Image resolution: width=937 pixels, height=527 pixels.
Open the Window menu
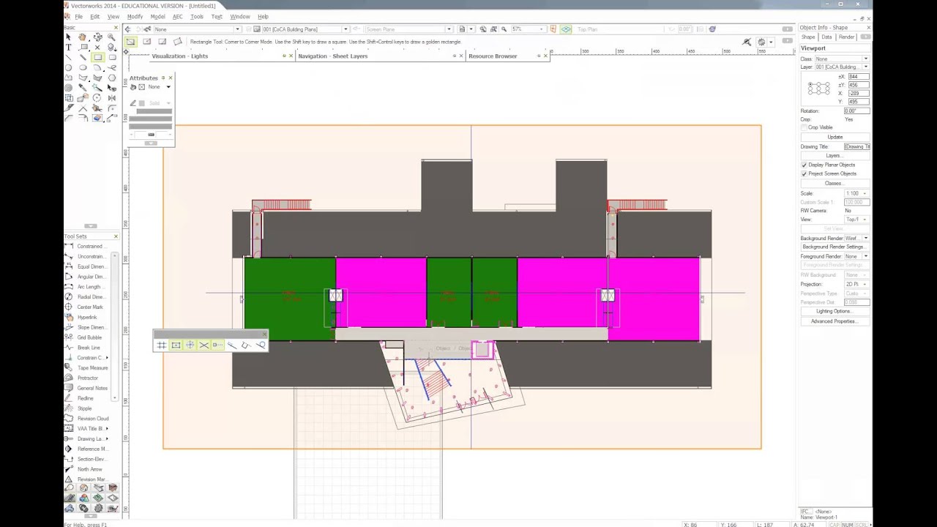(239, 17)
